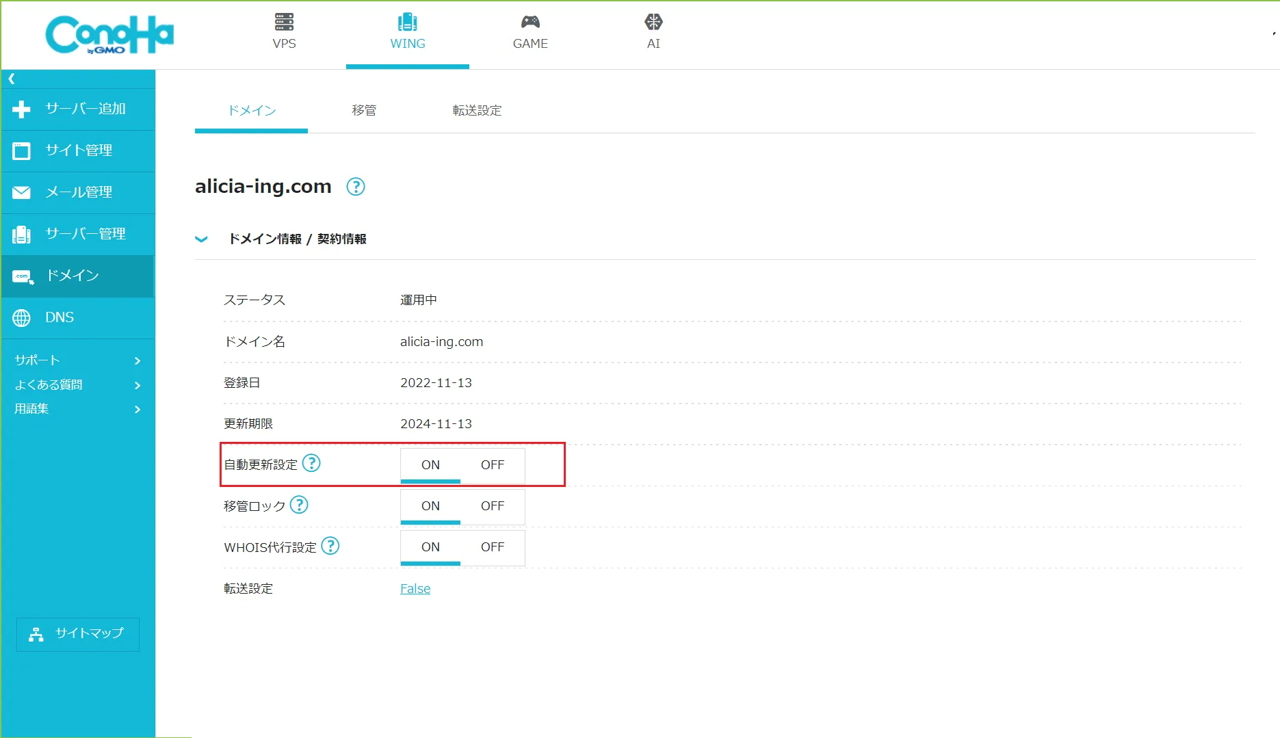
Task: Switch to the 転送設定 tab
Action: pos(477,111)
